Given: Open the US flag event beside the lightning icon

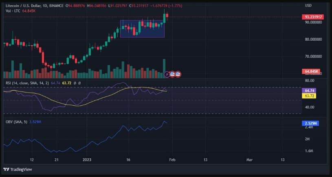Looking at the screenshot, I should (x=172, y=74).
